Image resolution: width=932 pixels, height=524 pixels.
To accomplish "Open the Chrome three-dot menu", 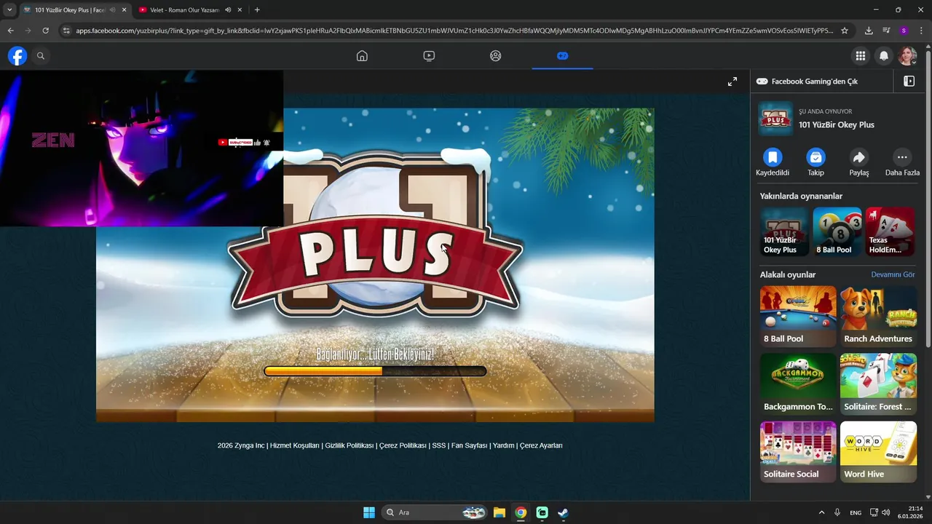I will coord(921,31).
